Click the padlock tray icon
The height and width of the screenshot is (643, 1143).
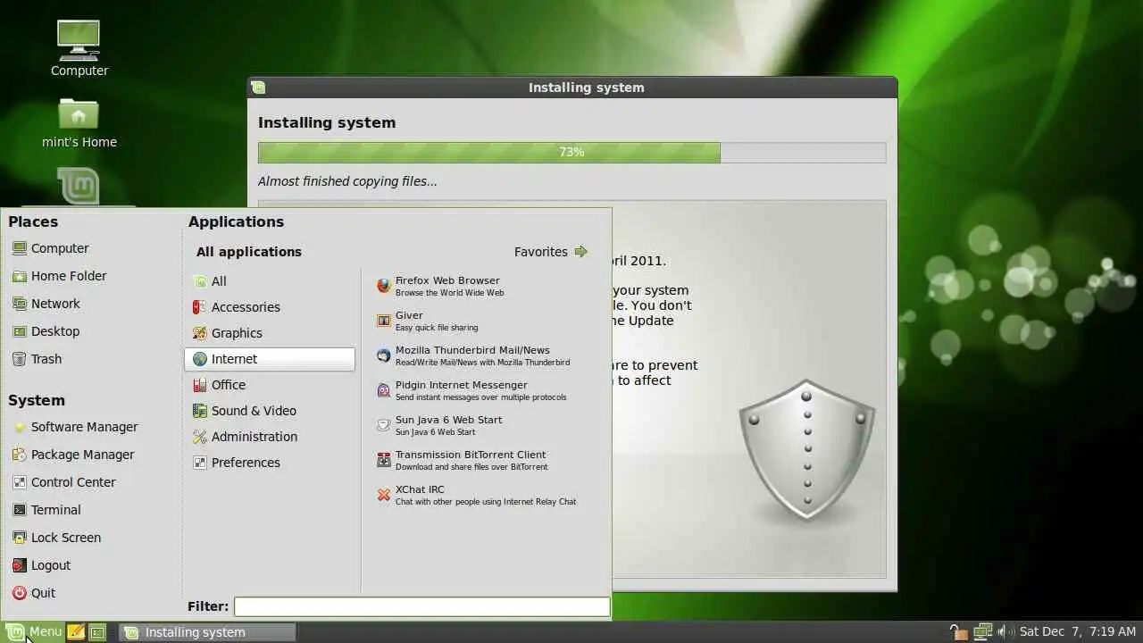958,631
